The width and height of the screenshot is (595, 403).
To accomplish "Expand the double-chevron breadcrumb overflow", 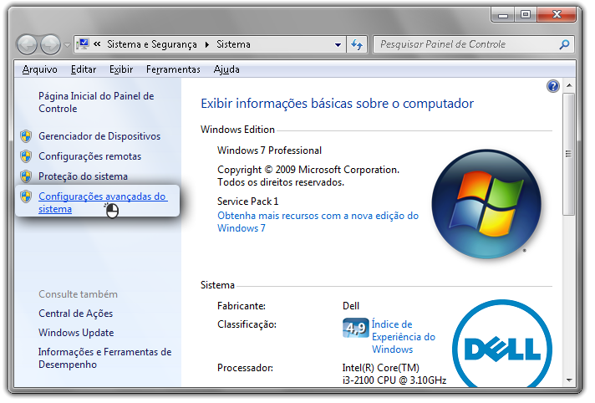I will pyautogui.click(x=97, y=44).
